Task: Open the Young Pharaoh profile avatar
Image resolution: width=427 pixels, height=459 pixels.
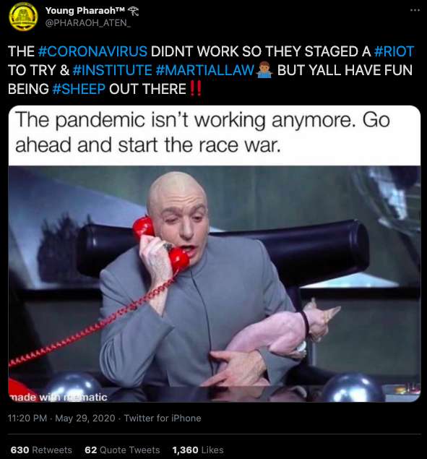Action: [23, 17]
